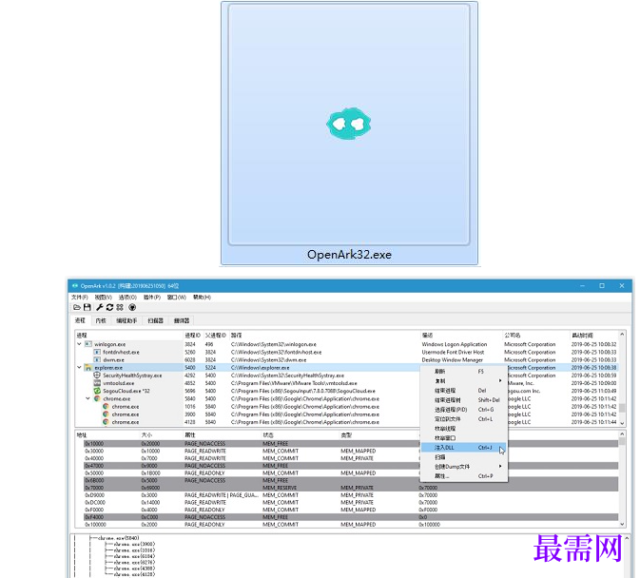Choose 枚举窗口 in context menu
Screen dimensions: 640x578
tap(464, 437)
